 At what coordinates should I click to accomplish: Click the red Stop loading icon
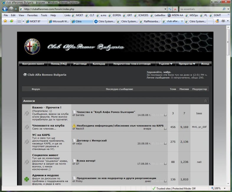[175, 9]
